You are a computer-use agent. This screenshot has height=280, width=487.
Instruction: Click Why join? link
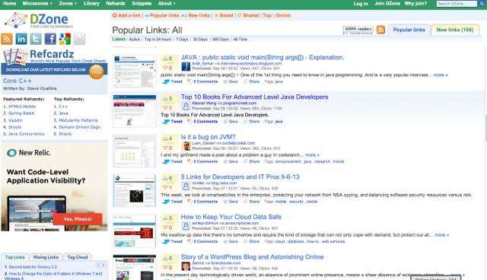(415, 3)
